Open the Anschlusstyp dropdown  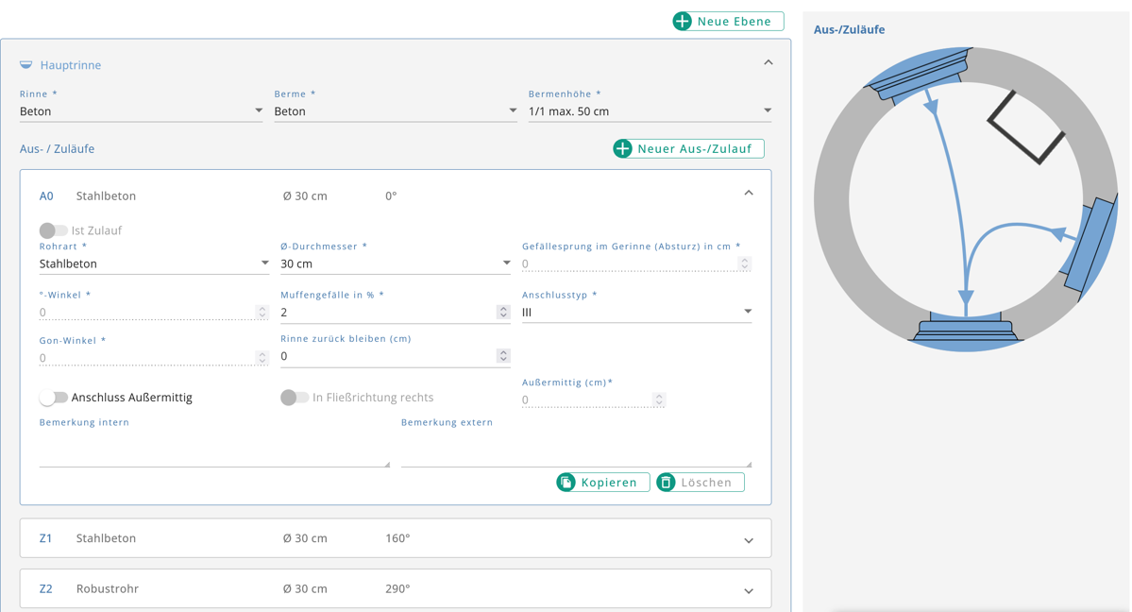click(x=636, y=313)
